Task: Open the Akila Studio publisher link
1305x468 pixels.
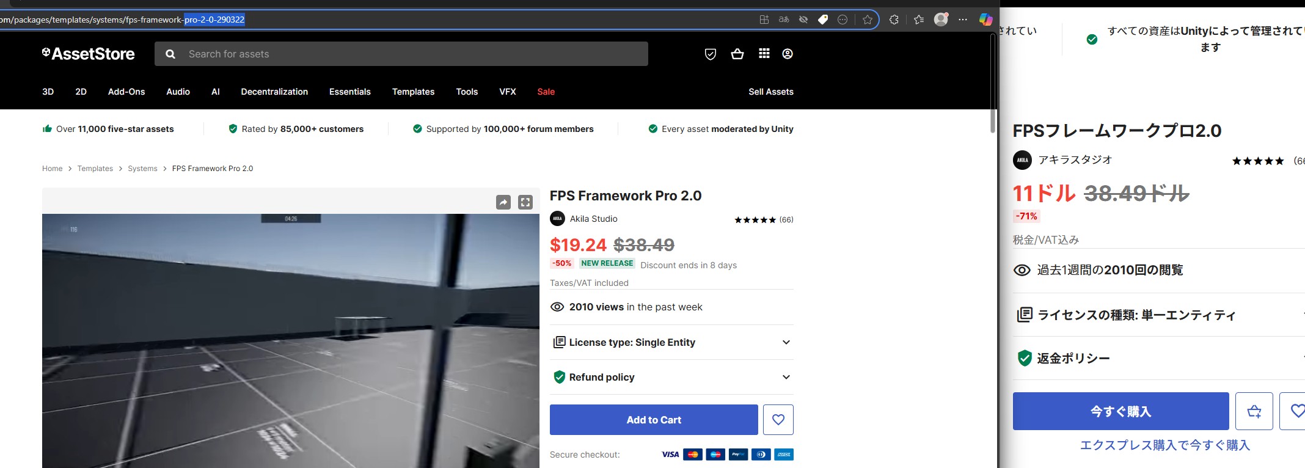Action: point(593,219)
